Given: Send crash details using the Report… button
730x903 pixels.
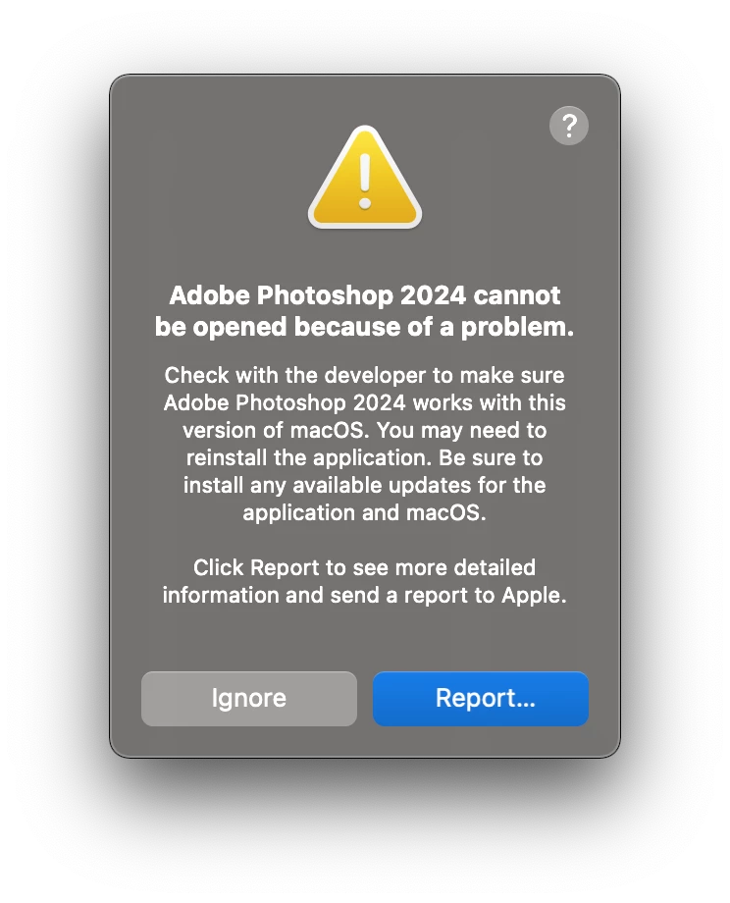Looking at the screenshot, I should (x=480, y=698).
